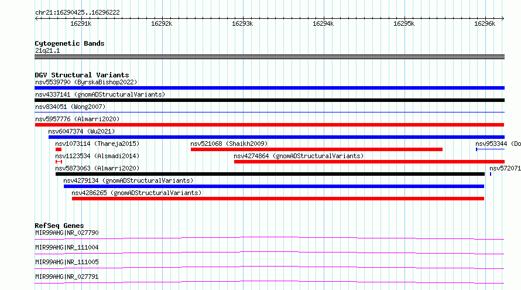This screenshot has width=521, height=290.
Task: Click the 16296k ruler tick label
Action: pyautogui.click(x=485, y=23)
